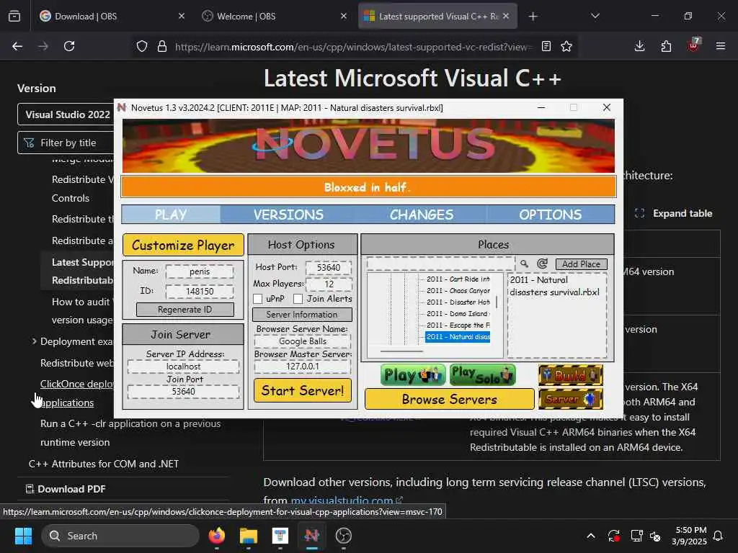Launch the Server button with globe

(571, 399)
